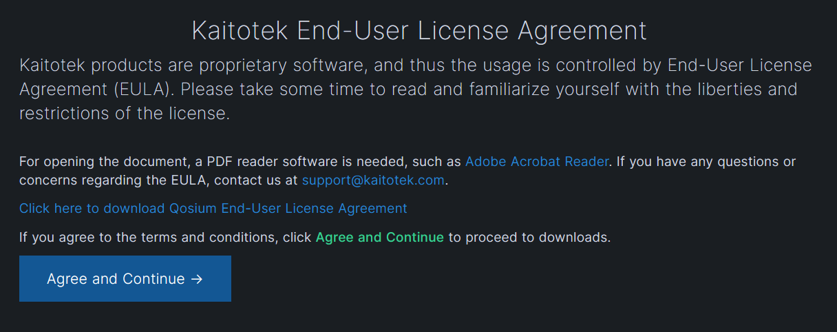Click the support@kaitotek.com email link
Image resolution: width=837 pixels, height=332 pixels.
tap(374, 180)
